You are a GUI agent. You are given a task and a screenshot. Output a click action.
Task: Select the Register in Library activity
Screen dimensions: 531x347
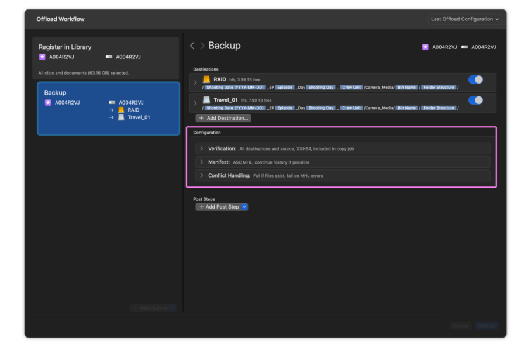106,58
